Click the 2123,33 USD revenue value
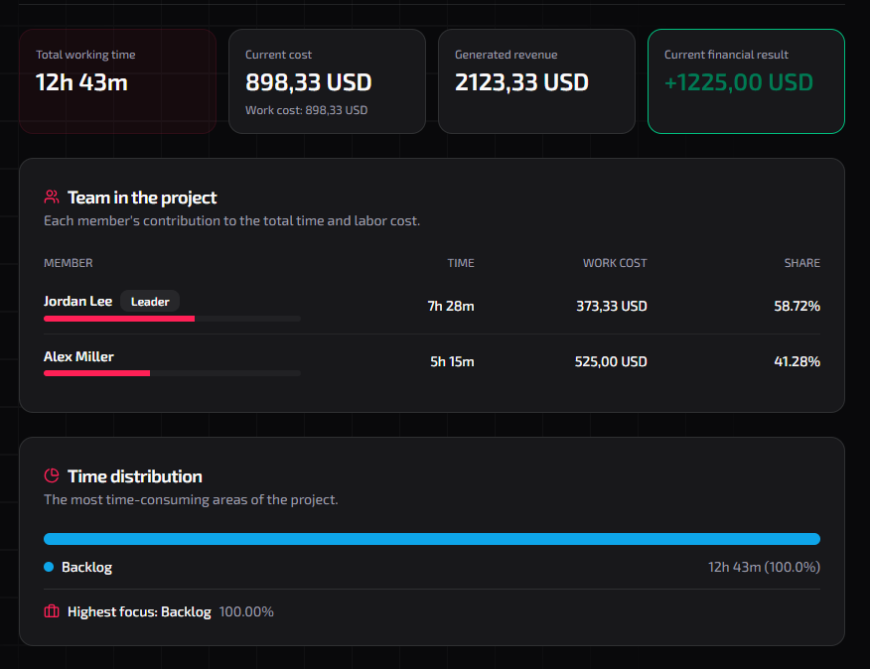The width and height of the screenshot is (870, 669). [x=521, y=82]
